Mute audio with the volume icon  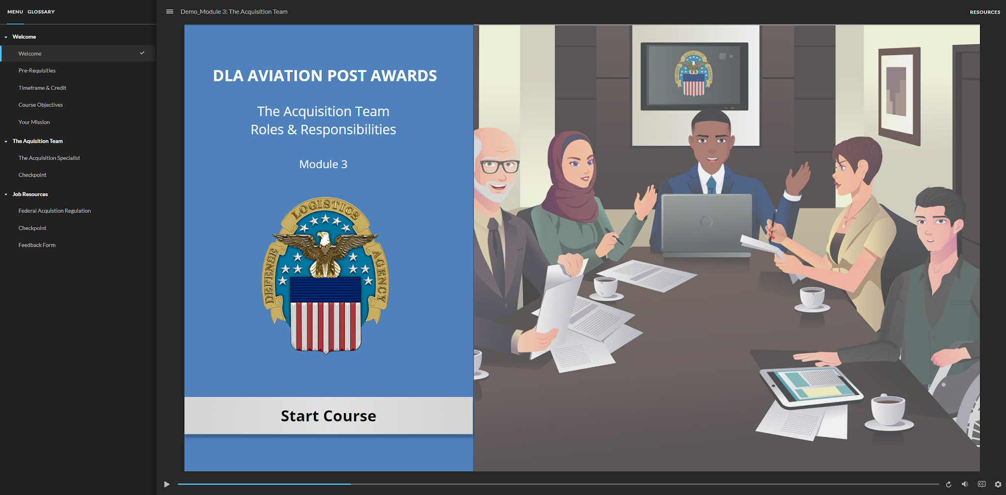pyautogui.click(x=965, y=484)
